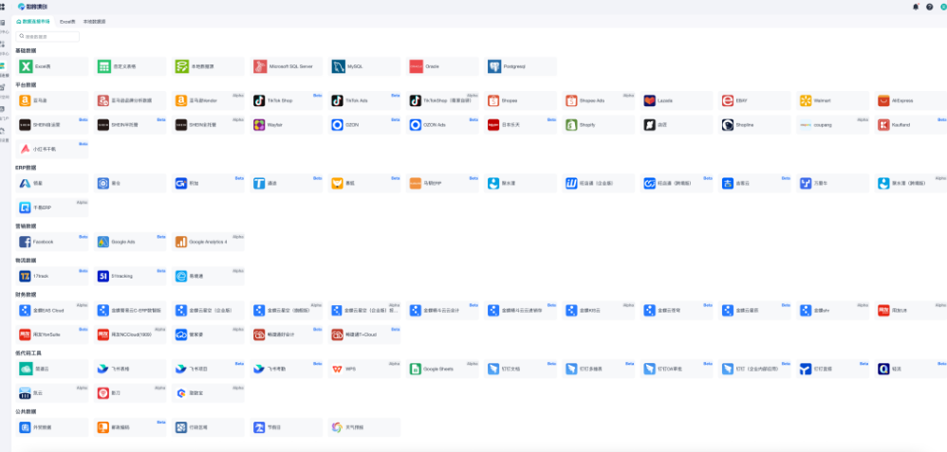Screen dimensions: 947x452
Task: Open the help question mark icon
Action: point(930,7)
